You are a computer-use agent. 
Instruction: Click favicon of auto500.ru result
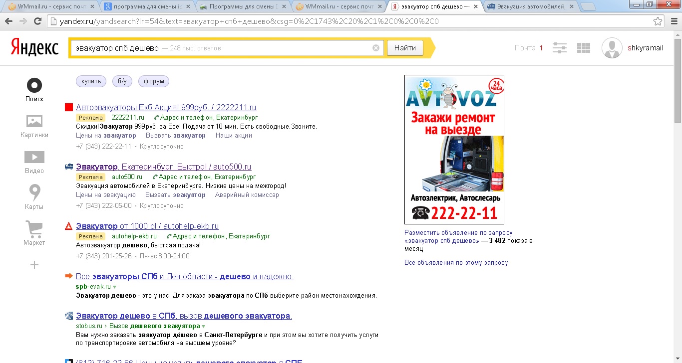point(69,167)
